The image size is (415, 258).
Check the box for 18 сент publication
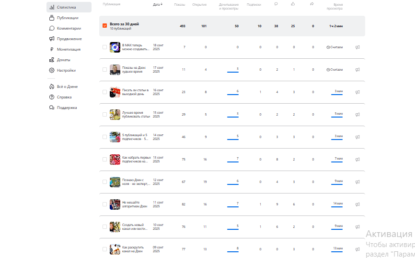[104, 47]
